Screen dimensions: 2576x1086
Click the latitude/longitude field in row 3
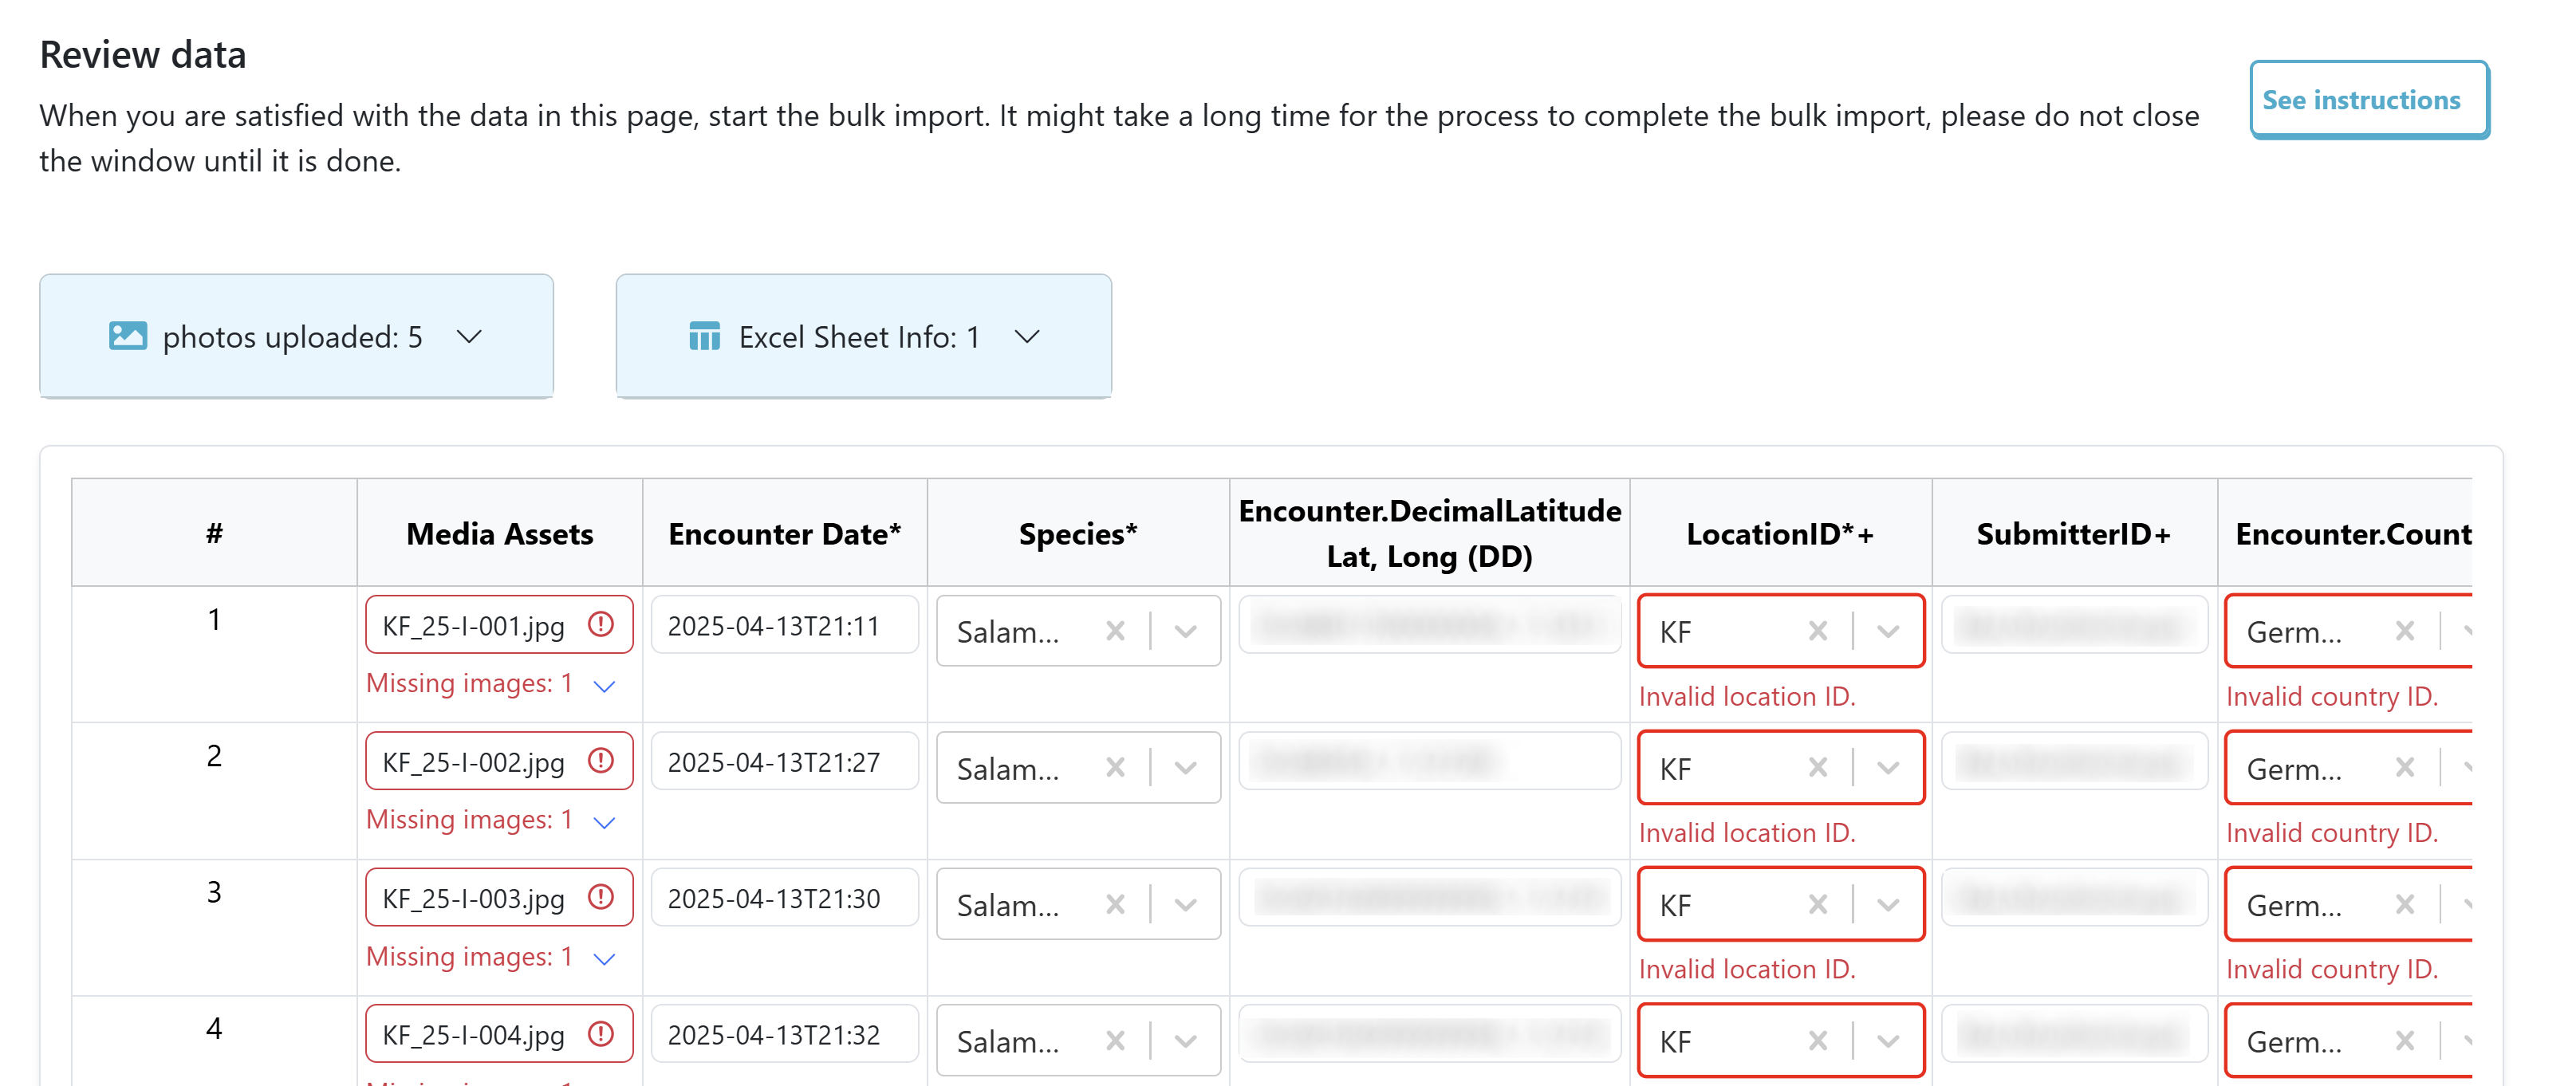(1429, 898)
